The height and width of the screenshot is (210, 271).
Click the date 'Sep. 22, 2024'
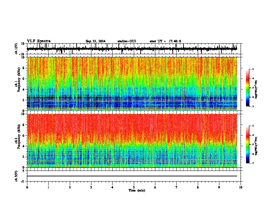click(95, 41)
